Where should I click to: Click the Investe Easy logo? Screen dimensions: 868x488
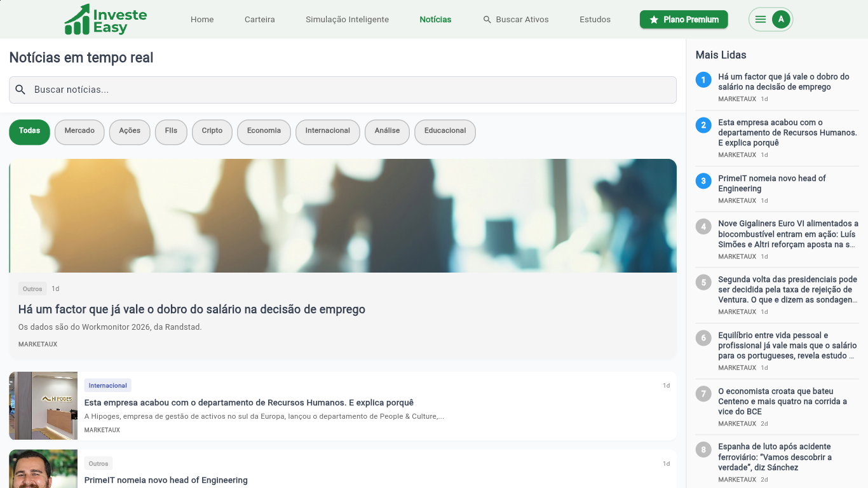(105, 20)
